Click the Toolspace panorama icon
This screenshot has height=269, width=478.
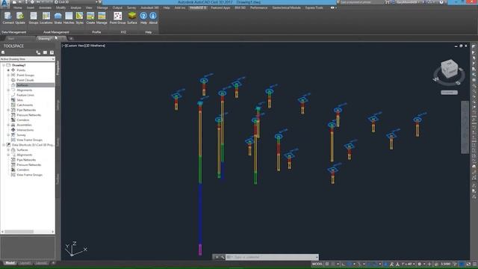click(45, 52)
